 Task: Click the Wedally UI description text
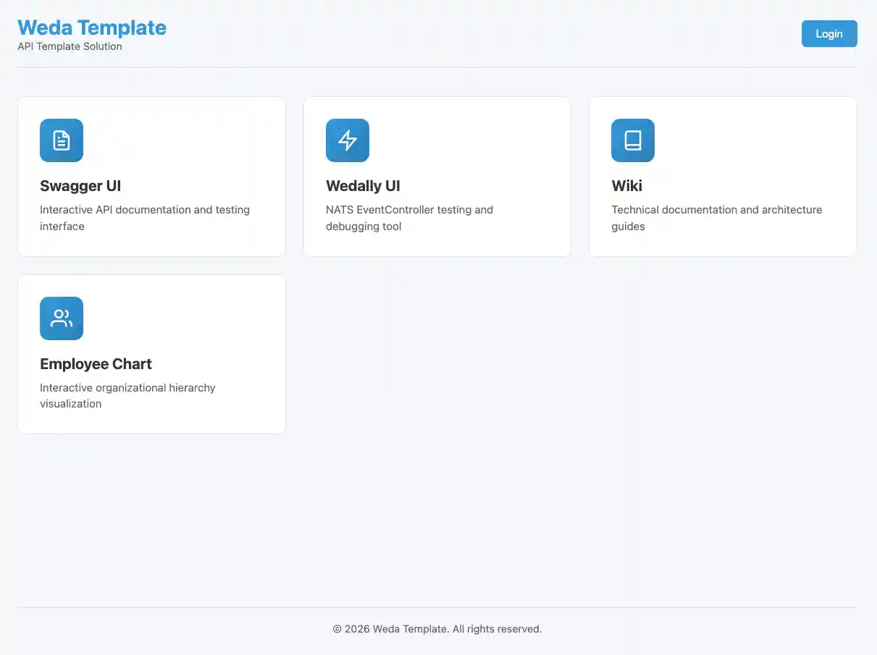409,218
